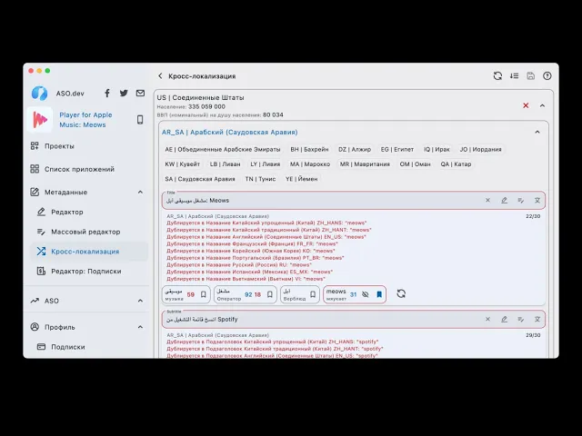Collapse the ASO sidebar group
The width and height of the screenshot is (582, 436).
[x=140, y=301]
